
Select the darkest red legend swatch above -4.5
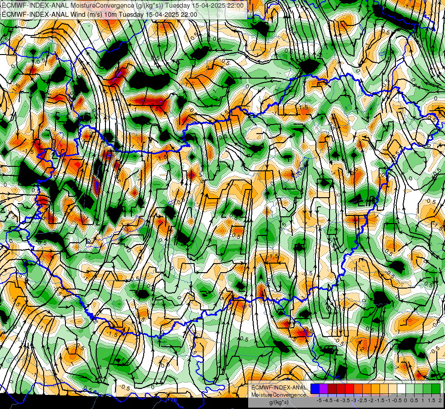click(332, 389)
